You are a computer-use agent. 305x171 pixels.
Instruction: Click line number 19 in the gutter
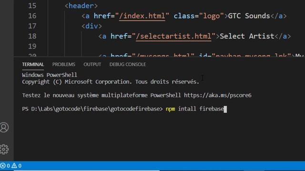coord(32,46)
